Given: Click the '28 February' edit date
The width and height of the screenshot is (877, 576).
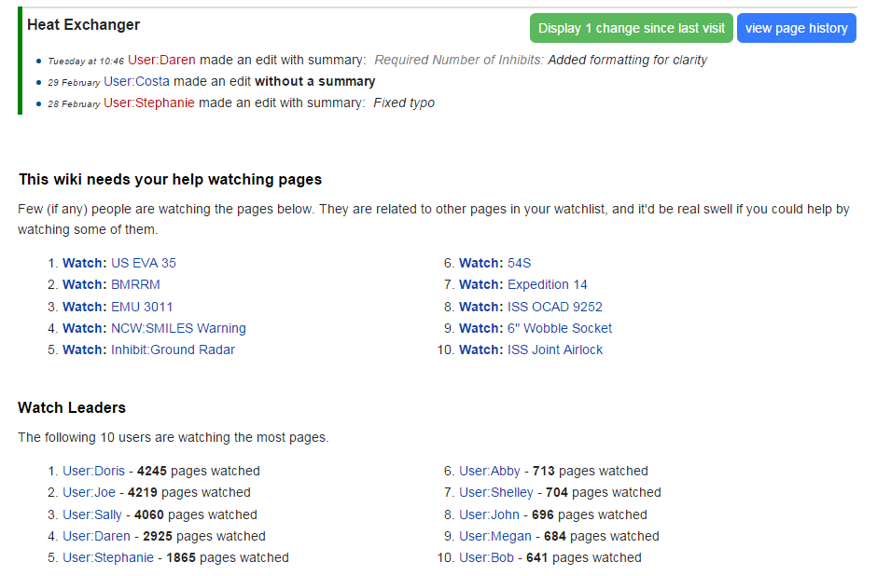Looking at the screenshot, I should coord(74,103).
